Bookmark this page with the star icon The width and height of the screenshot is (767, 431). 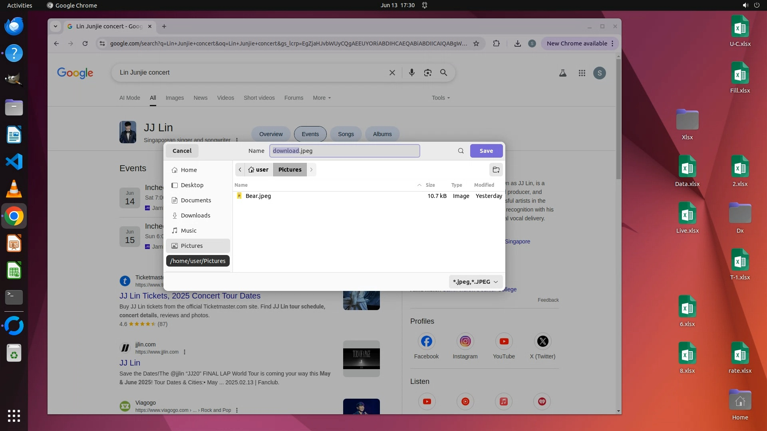(476, 43)
